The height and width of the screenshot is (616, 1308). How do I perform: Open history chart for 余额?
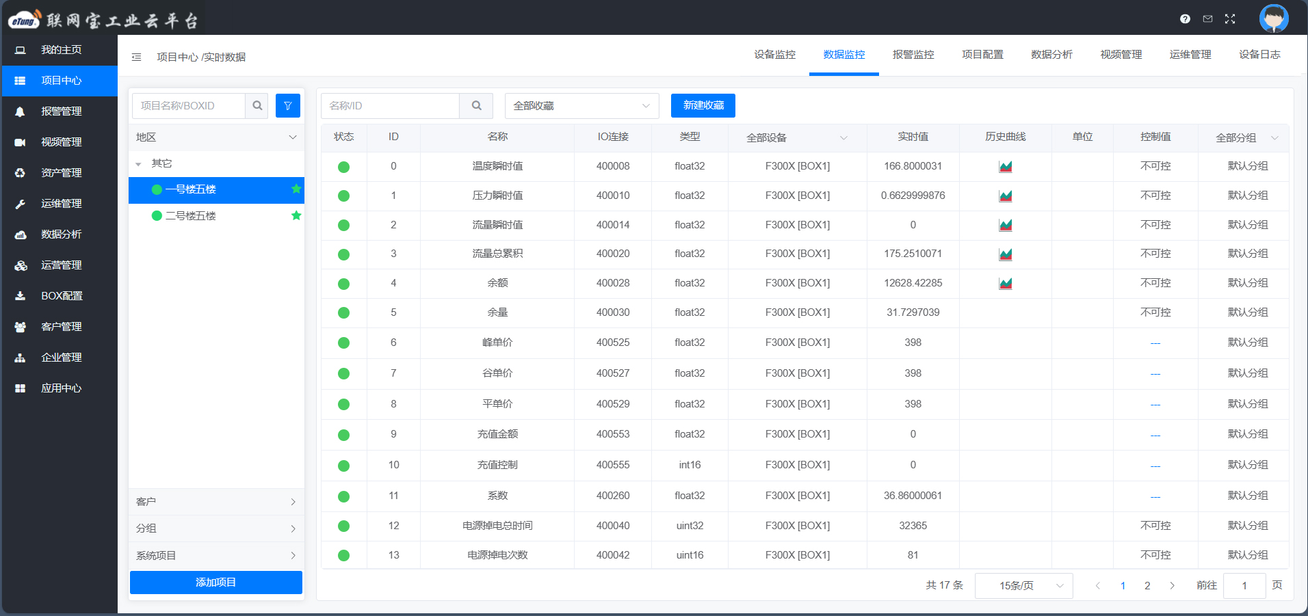(x=1005, y=283)
